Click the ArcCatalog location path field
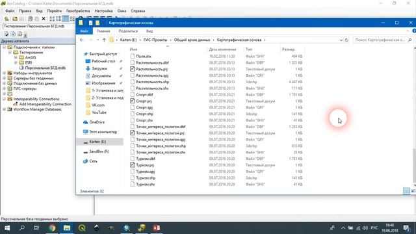416x234 pixels. pyautogui.click(x=38, y=26)
